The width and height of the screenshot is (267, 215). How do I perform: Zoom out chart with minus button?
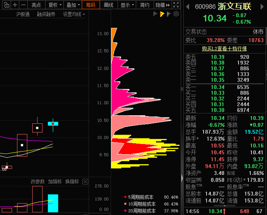(x=23, y=5)
